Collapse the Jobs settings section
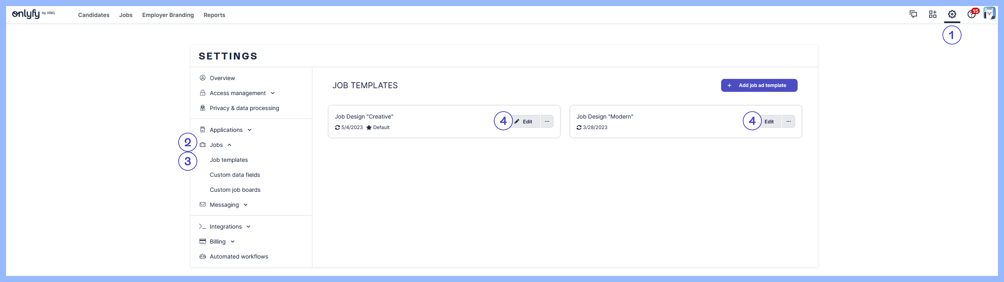This screenshot has width=1004, height=282. [217, 145]
